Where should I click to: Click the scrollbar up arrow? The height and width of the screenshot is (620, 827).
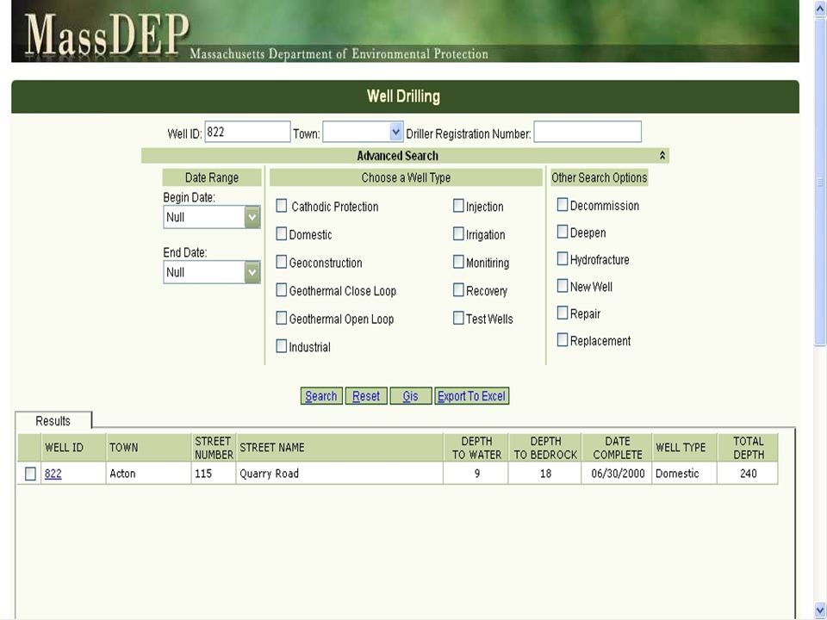[820, 9]
